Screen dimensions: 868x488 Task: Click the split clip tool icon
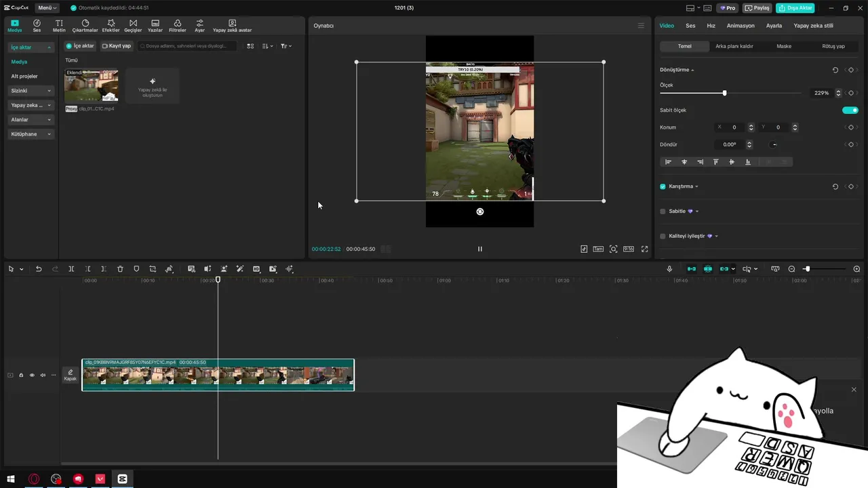(x=71, y=269)
